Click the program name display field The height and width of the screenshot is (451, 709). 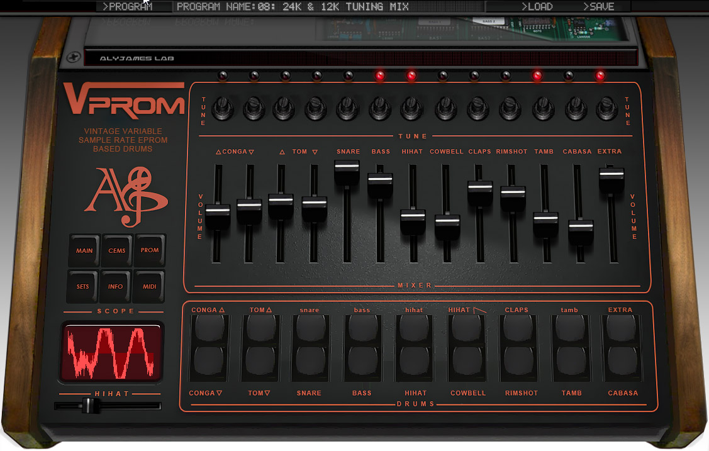coord(327,7)
